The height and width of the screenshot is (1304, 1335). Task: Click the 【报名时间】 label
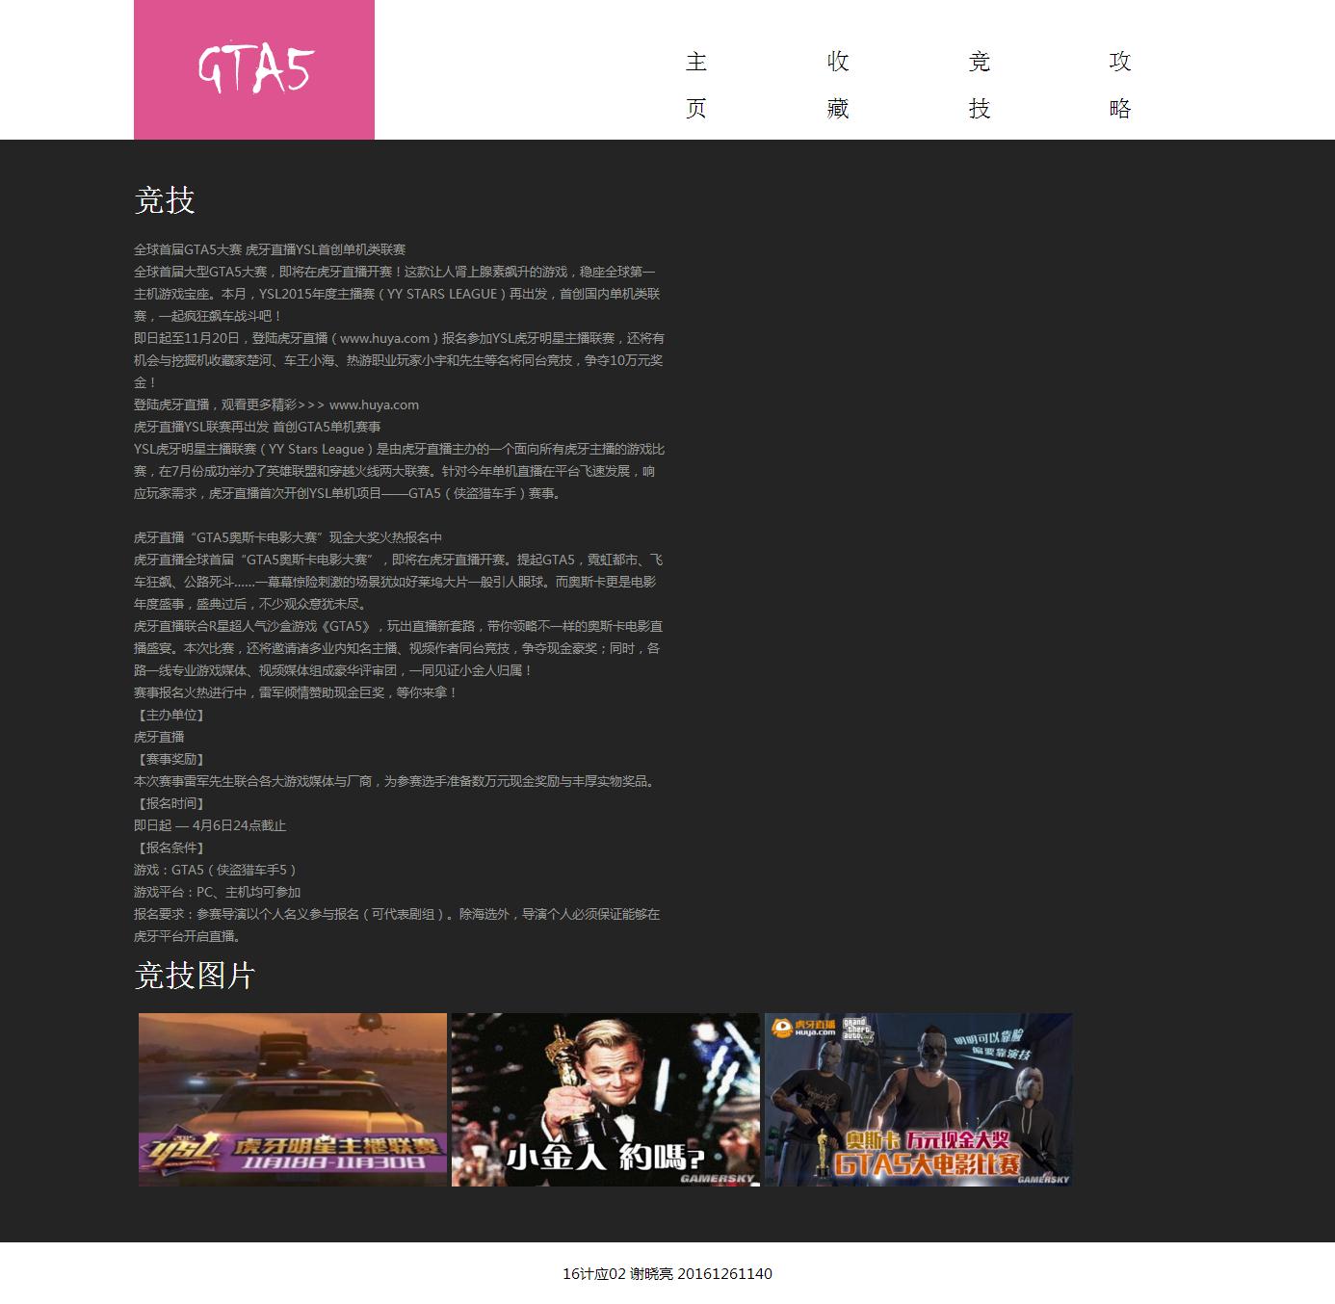[170, 803]
